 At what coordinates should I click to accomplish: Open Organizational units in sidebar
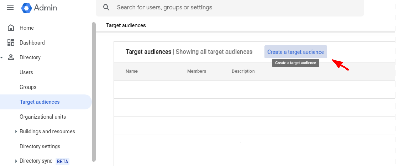(43, 117)
